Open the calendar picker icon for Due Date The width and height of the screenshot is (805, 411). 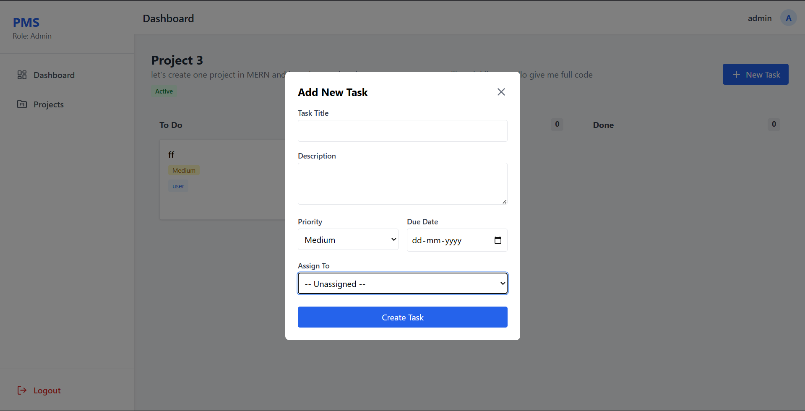point(498,240)
